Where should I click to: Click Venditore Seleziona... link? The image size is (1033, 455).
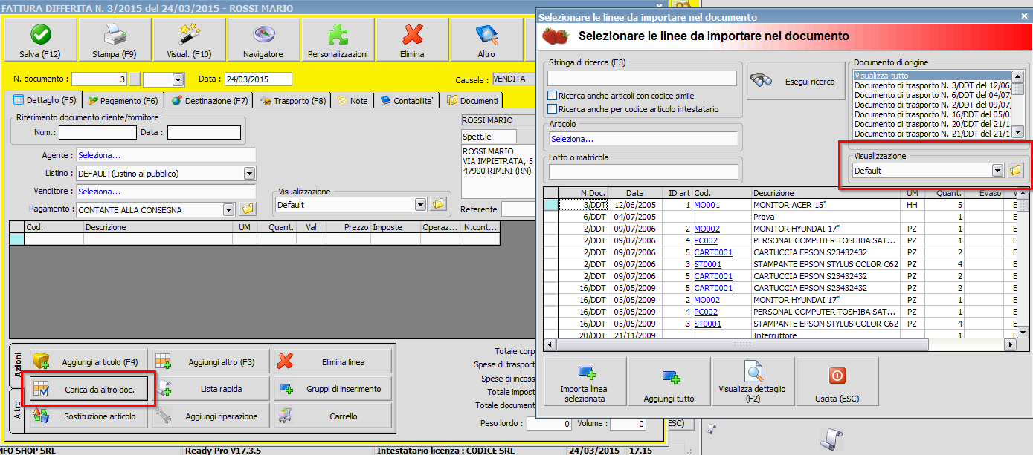point(99,192)
